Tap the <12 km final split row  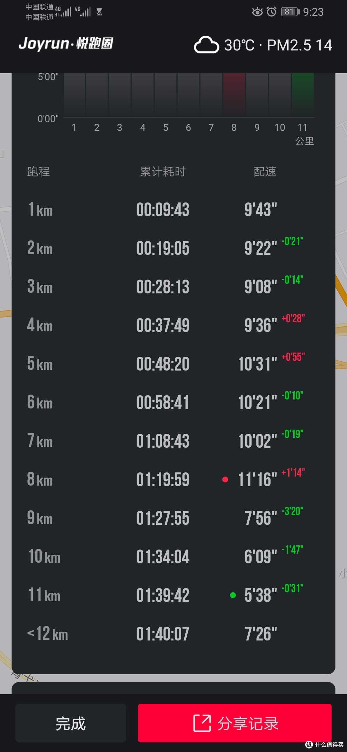[x=173, y=634]
